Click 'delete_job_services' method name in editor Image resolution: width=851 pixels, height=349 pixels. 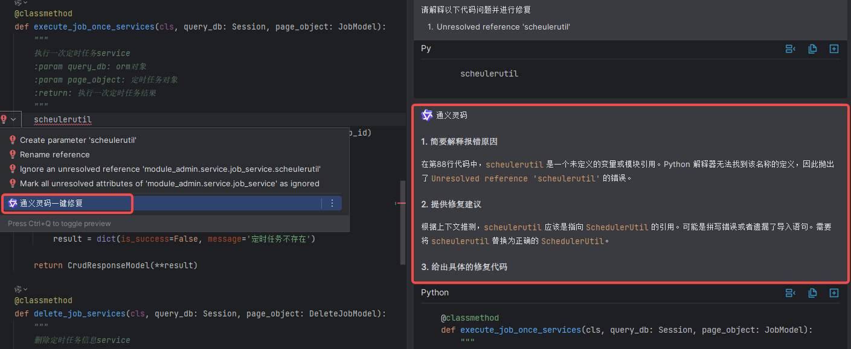pyautogui.click(x=80, y=313)
